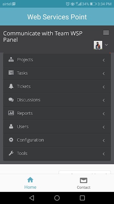Click the Tools wrench icon
Image resolution: width=114 pixels, height=204 pixels.
(x=11, y=153)
